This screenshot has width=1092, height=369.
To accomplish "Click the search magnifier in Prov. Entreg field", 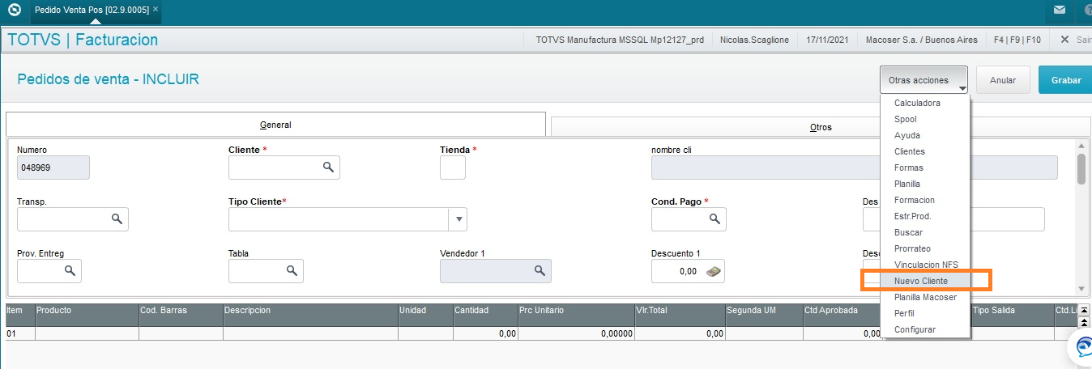I will click(x=70, y=270).
